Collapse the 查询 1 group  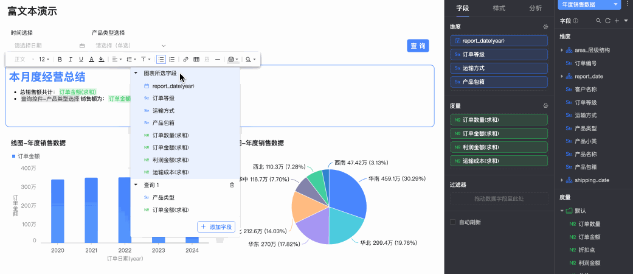tap(136, 184)
